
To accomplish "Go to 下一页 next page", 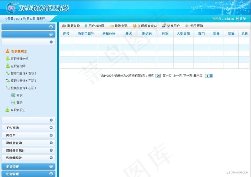I will (x=188, y=76).
